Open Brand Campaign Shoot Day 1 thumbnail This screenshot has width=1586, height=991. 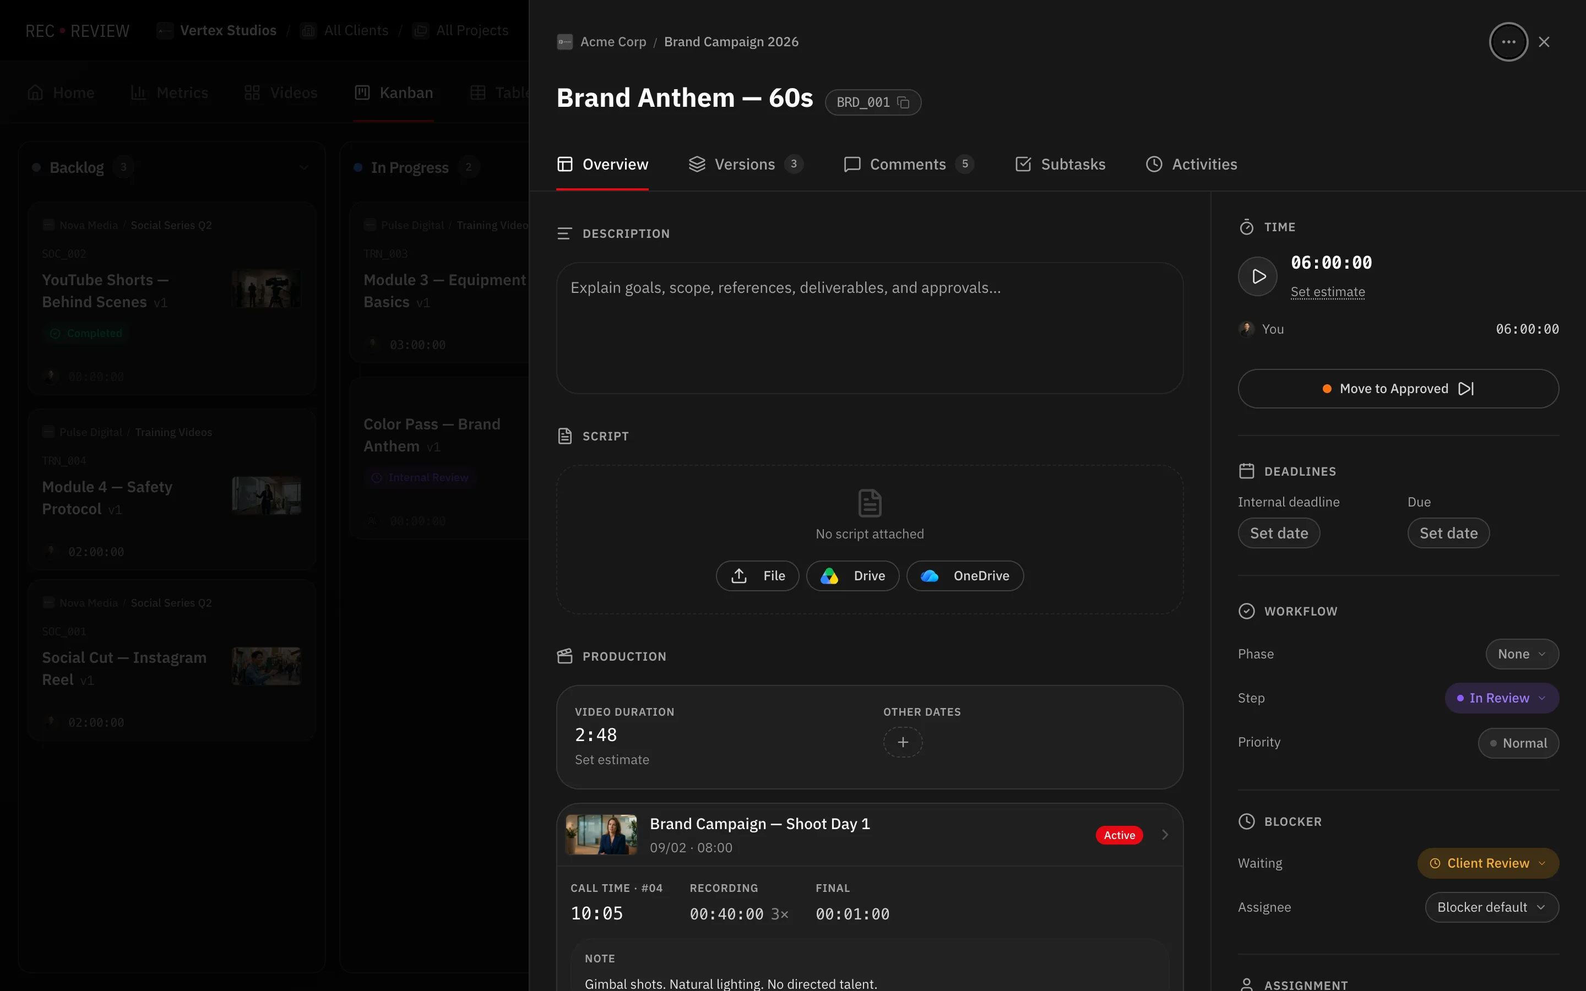pyautogui.click(x=601, y=834)
